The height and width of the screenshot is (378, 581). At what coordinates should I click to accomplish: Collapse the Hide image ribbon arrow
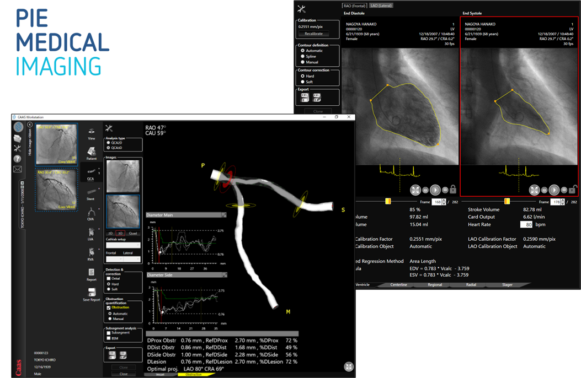[30, 125]
